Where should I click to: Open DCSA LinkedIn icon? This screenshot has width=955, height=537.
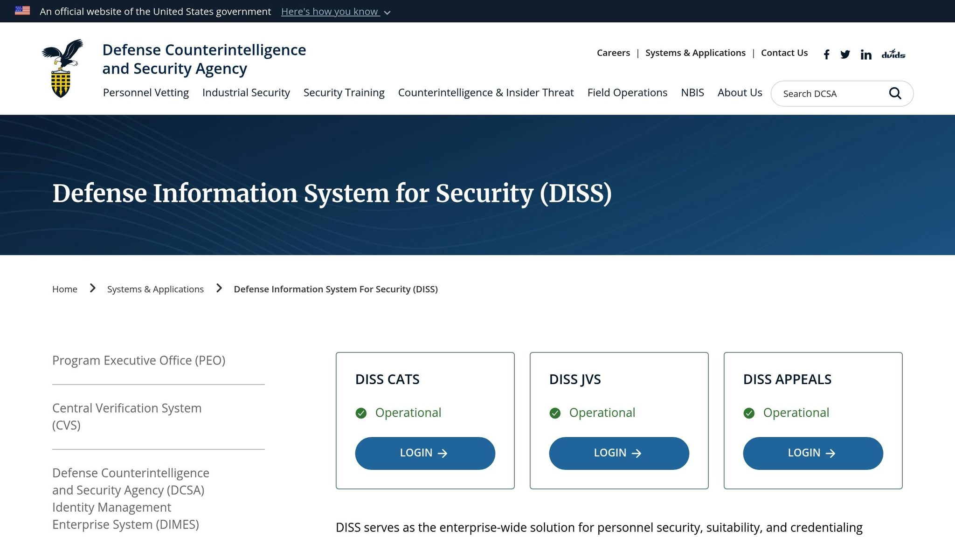(x=866, y=55)
